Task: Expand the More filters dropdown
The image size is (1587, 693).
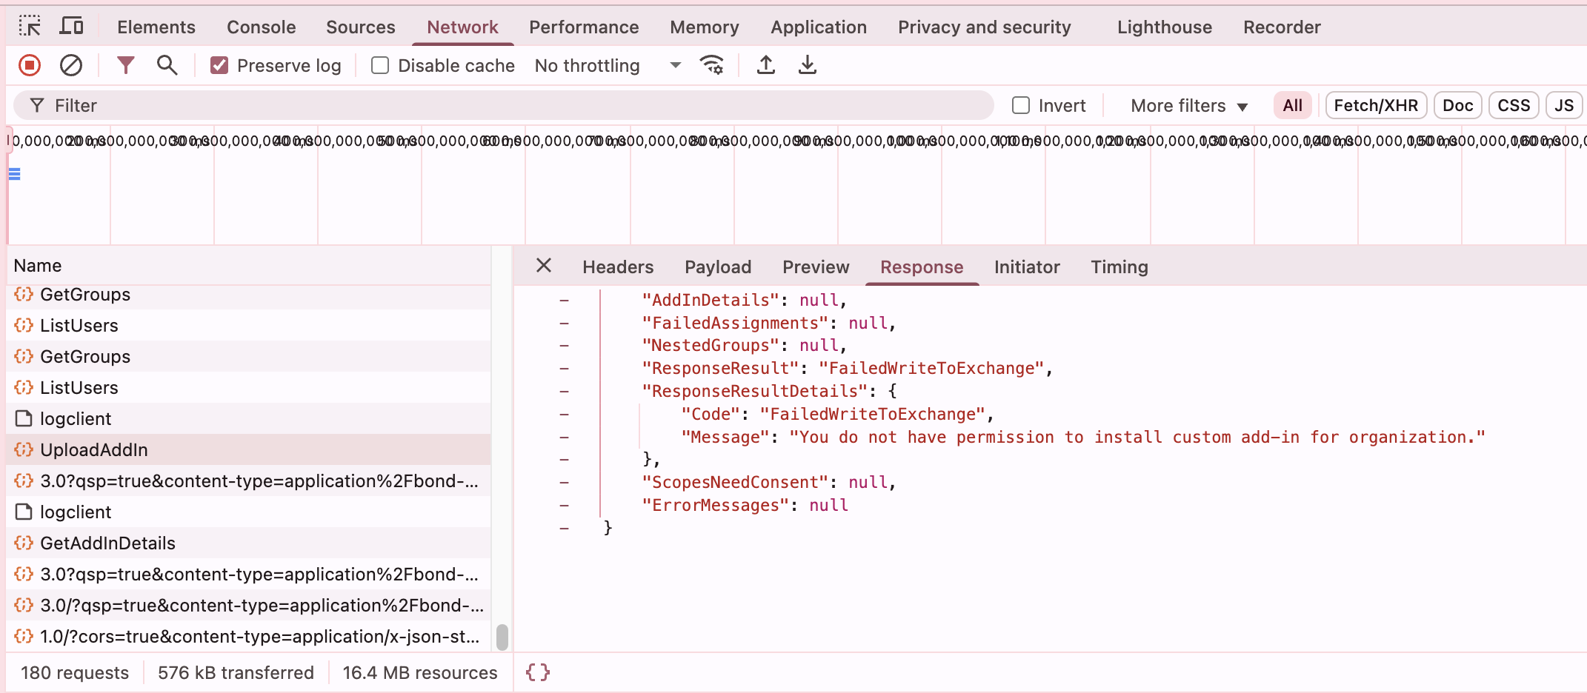Action: [1189, 105]
